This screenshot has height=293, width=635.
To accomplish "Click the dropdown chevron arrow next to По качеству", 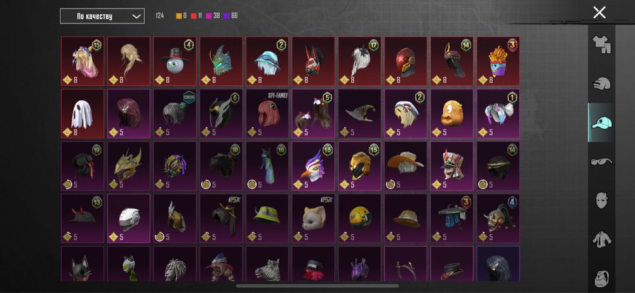I will [x=137, y=16].
